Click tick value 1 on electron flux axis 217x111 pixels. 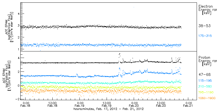tap(18, 49)
